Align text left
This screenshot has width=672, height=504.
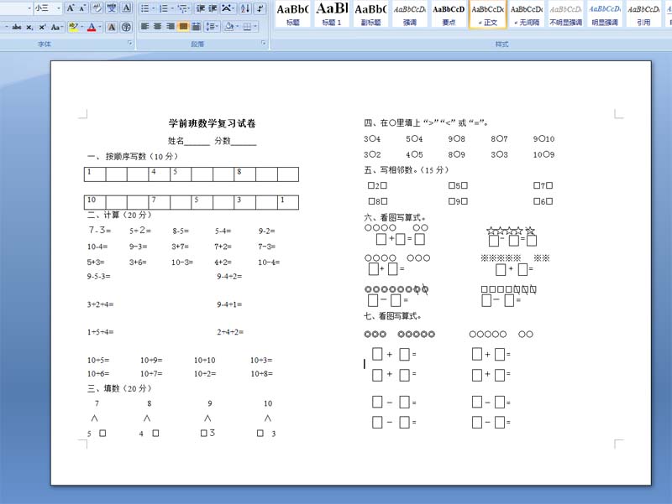tap(144, 27)
